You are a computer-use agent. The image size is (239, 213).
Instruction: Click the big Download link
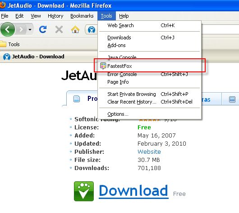click(133, 191)
